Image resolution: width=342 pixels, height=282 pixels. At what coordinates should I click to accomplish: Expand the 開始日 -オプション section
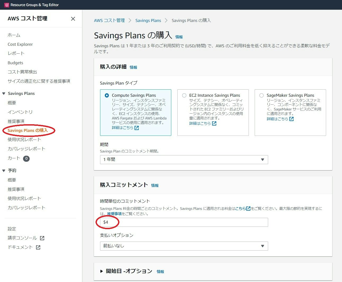pyautogui.click(x=101, y=271)
